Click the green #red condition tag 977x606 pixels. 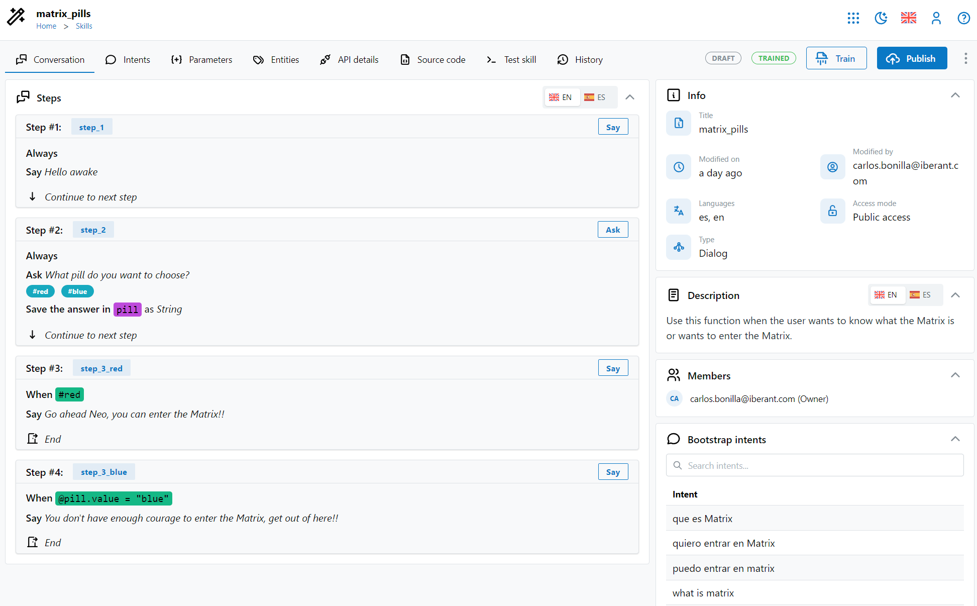click(69, 394)
